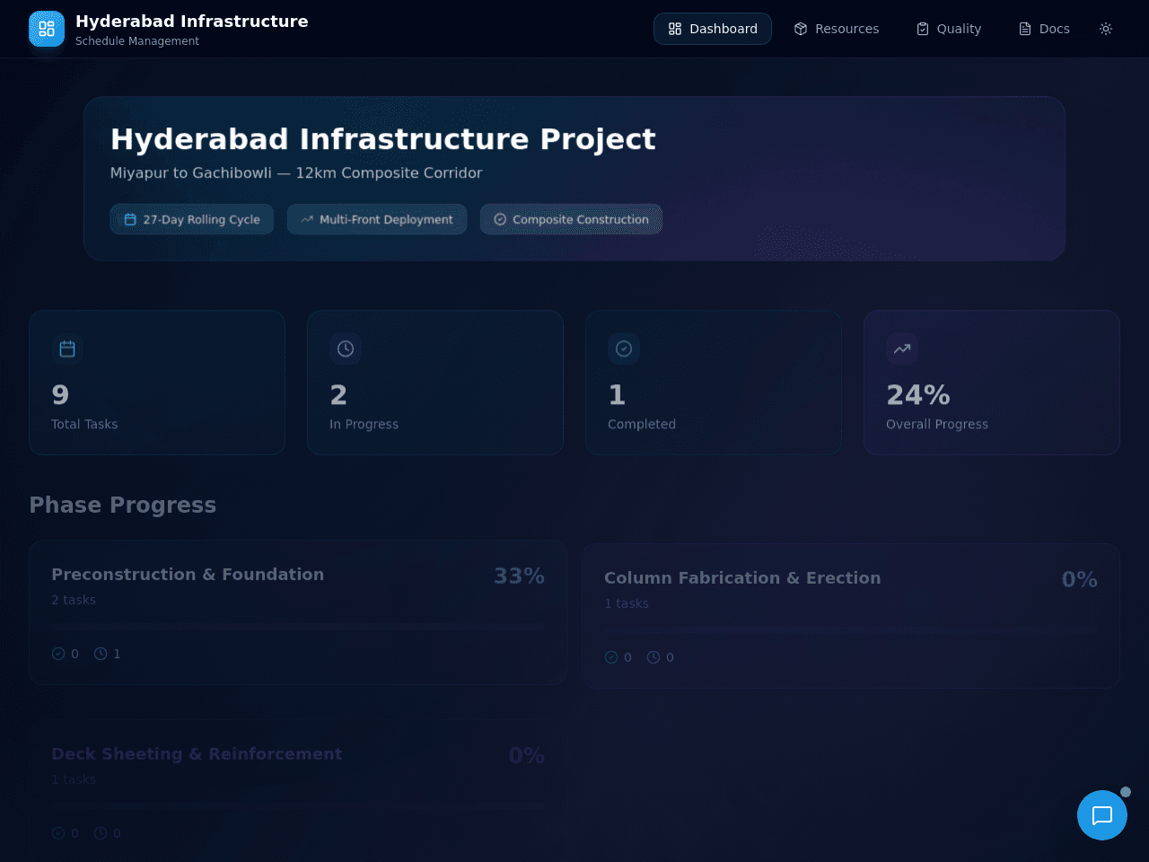This screenshot has width=1149, height=862.
Task: Switch to the Dashboard tab
Action: tap(713, 29)
